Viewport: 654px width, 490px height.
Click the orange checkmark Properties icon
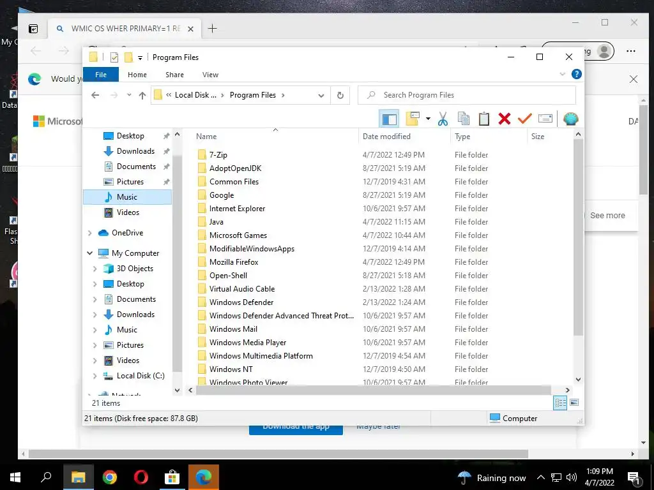(525, 119)
